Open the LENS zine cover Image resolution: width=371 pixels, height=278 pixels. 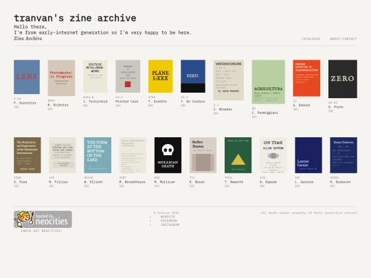tap(27, 77)
